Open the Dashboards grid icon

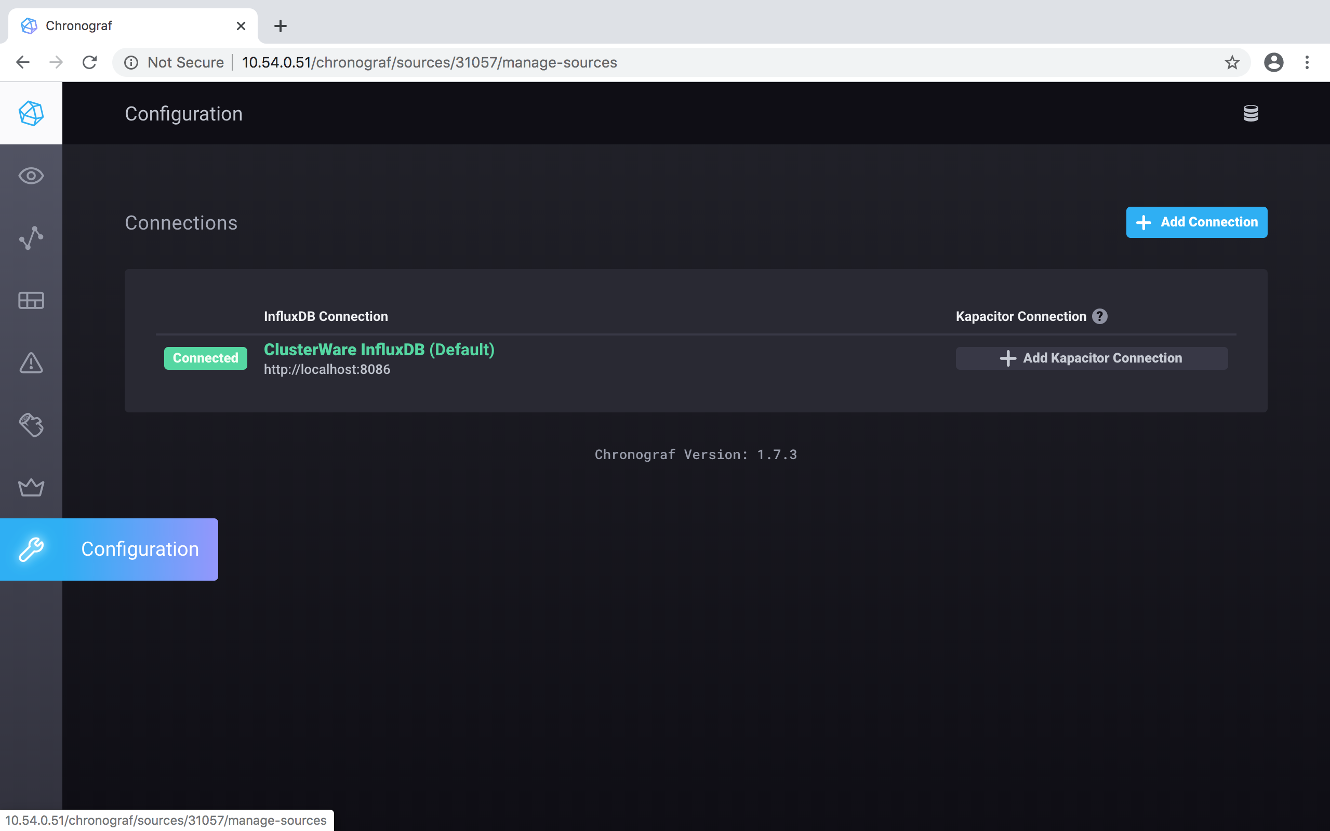tap(31, 300)
